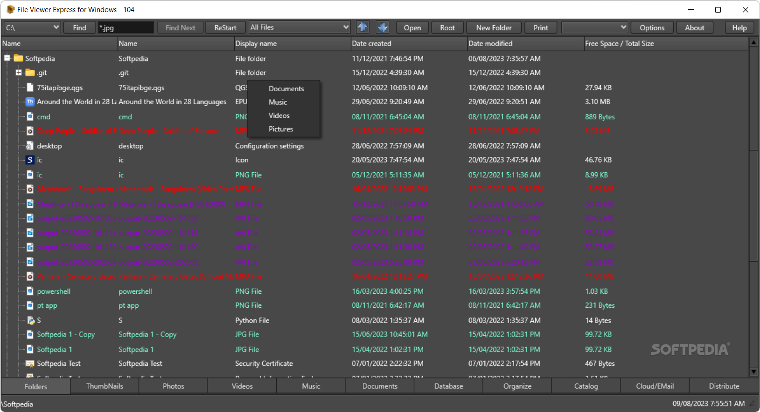The width and height of the screenshot is (760, 412).
Task: Click the Metallica MP4 file icon
Action: tap(30, 204)
